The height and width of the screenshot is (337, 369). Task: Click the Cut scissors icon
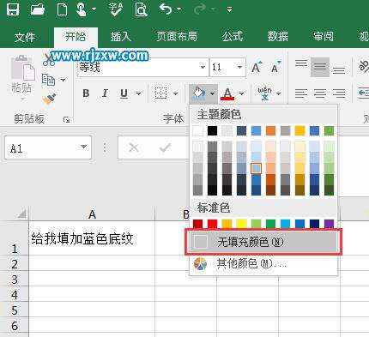(x=49, y=60)
